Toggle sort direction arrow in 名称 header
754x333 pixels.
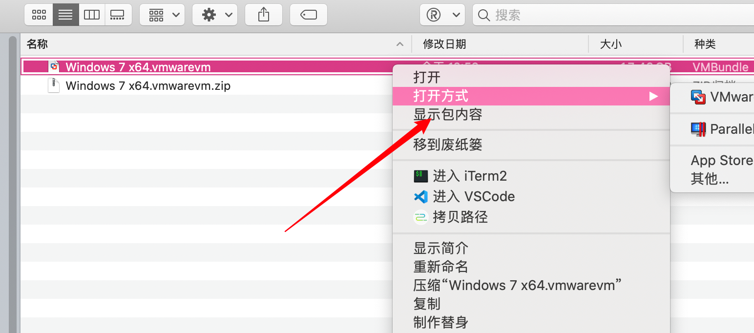click(x=400, y=44)
